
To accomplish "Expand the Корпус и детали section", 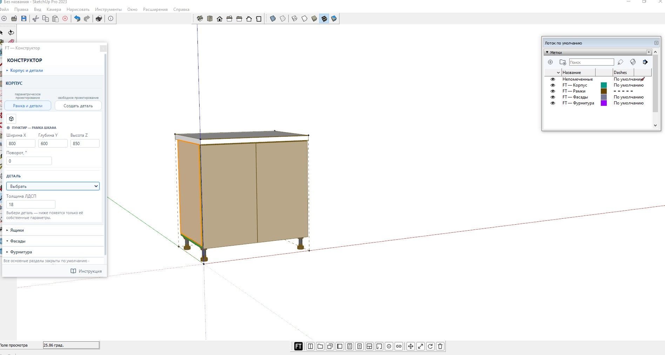I will coord(53,70).
